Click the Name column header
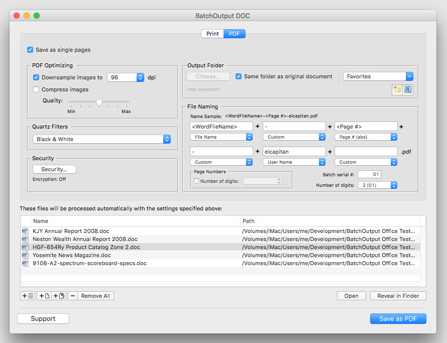 pos(136,221)
